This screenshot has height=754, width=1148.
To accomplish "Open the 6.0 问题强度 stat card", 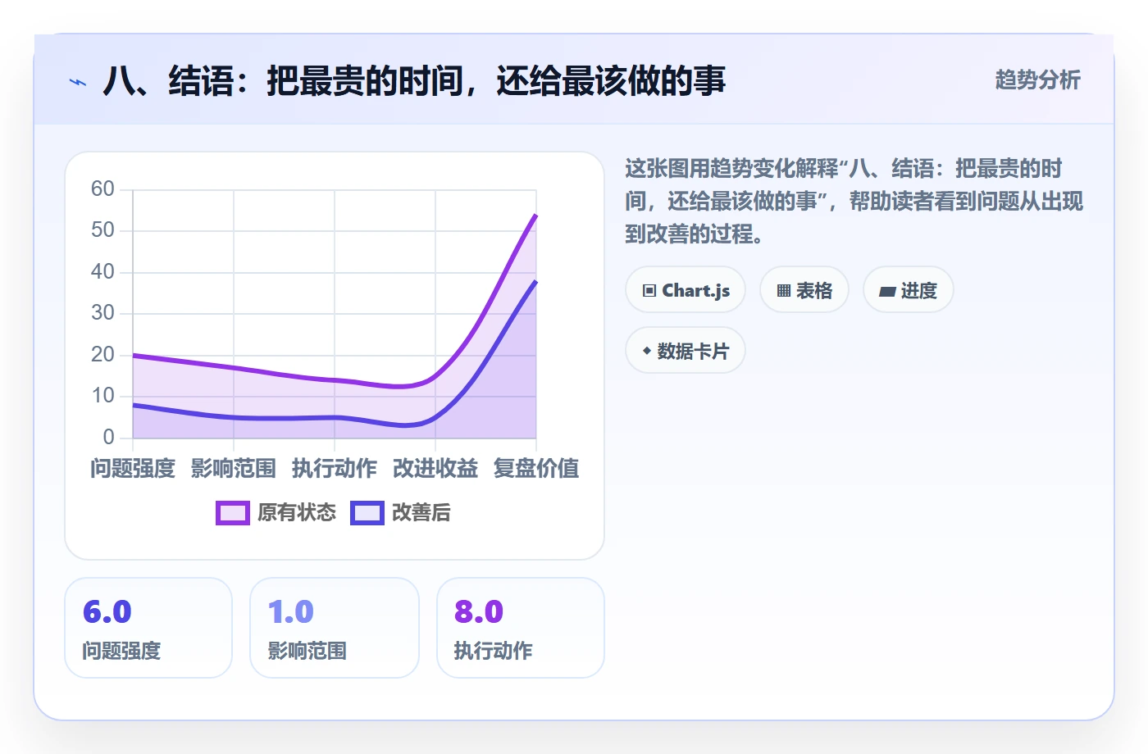I will [x=148, y=628].
